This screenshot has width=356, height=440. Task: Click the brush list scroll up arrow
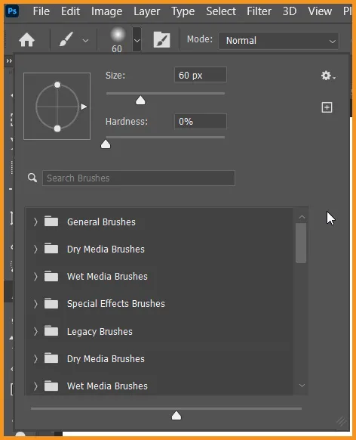click(302, 217)
